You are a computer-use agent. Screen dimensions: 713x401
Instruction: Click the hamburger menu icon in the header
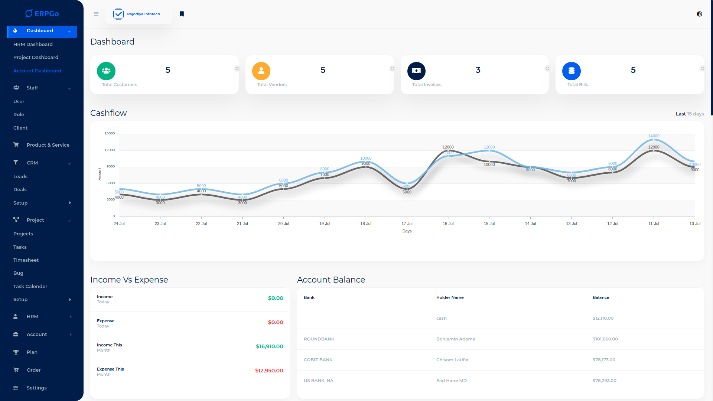(x=96, y=14)
